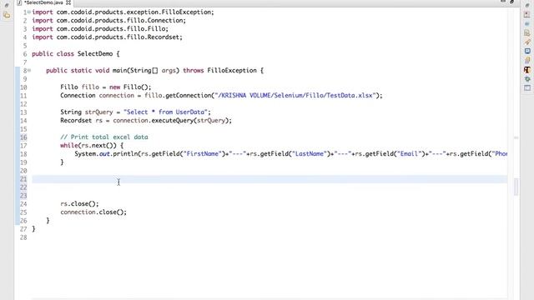Click the Java file icon on SelectDemo tab
The height and width of the screenshot is (300, 534).
coord(19,2)
